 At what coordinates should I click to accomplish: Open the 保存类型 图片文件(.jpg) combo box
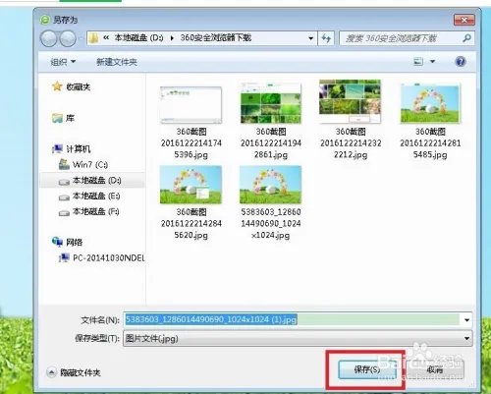[298, 338]
